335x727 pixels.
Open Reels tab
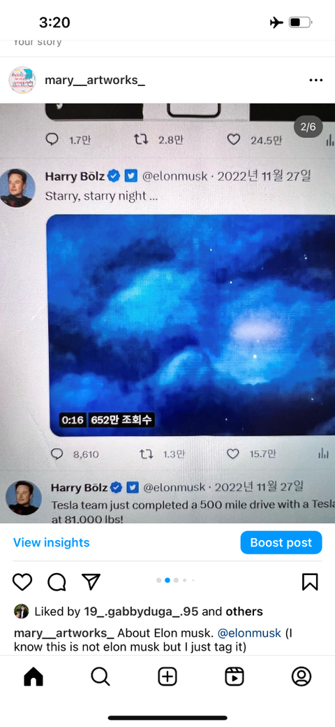[x=234, y=677]
